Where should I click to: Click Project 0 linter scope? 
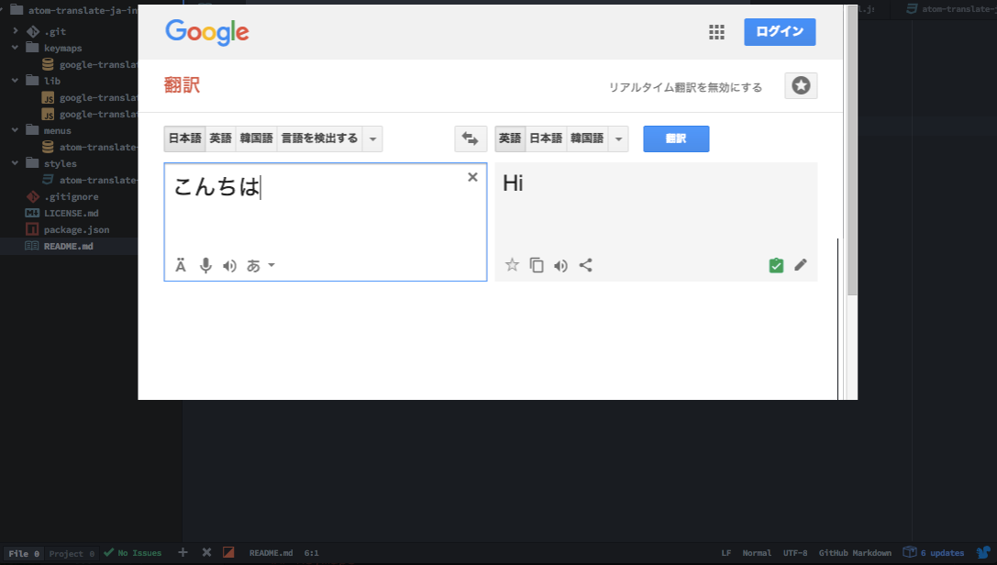(72, 554)
